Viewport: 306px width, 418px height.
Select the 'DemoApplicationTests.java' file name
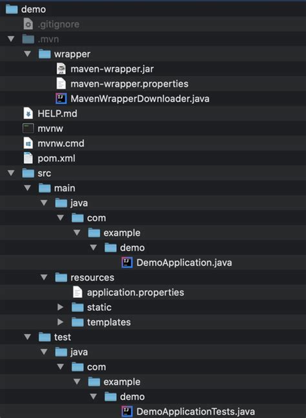(x=196, y=412)
